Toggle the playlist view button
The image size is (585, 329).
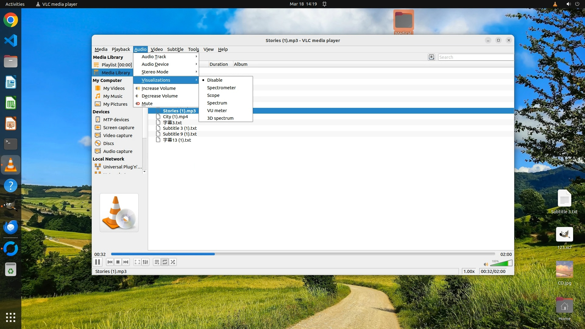[x=157, y=262]
